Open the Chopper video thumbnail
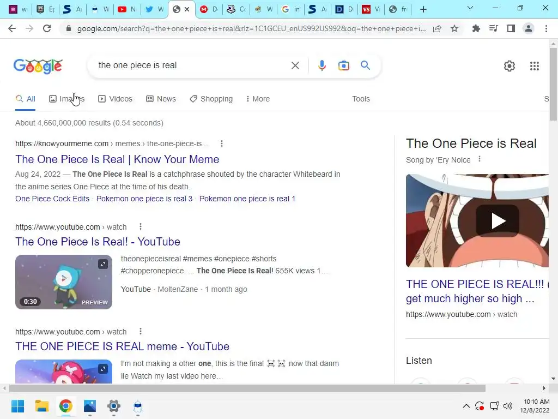Image resolution: width=558 pixels, height=419 pixels. coord(64,372)
